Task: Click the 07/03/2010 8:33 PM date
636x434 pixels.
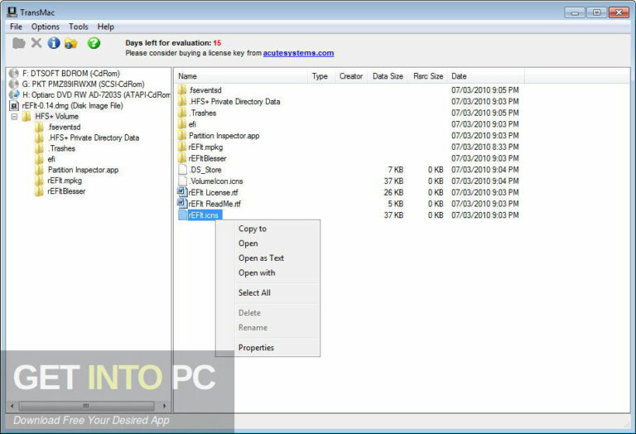Action: (x=485, y=147)
